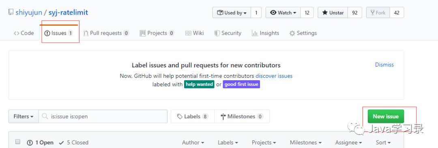
Task: Click the book icon on the Wiki tab
Action: [x=188, y=33]
